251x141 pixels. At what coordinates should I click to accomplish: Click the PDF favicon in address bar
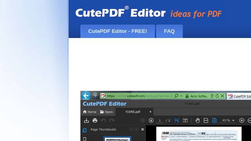tap(103, 96)
